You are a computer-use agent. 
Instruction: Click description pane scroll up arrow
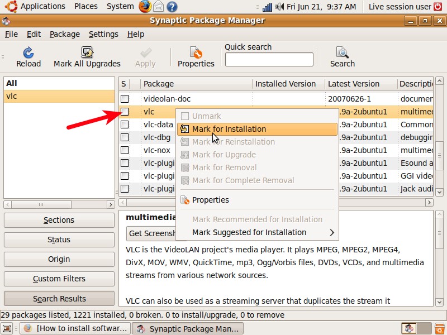pyautogui.click(x=439, y=214)
